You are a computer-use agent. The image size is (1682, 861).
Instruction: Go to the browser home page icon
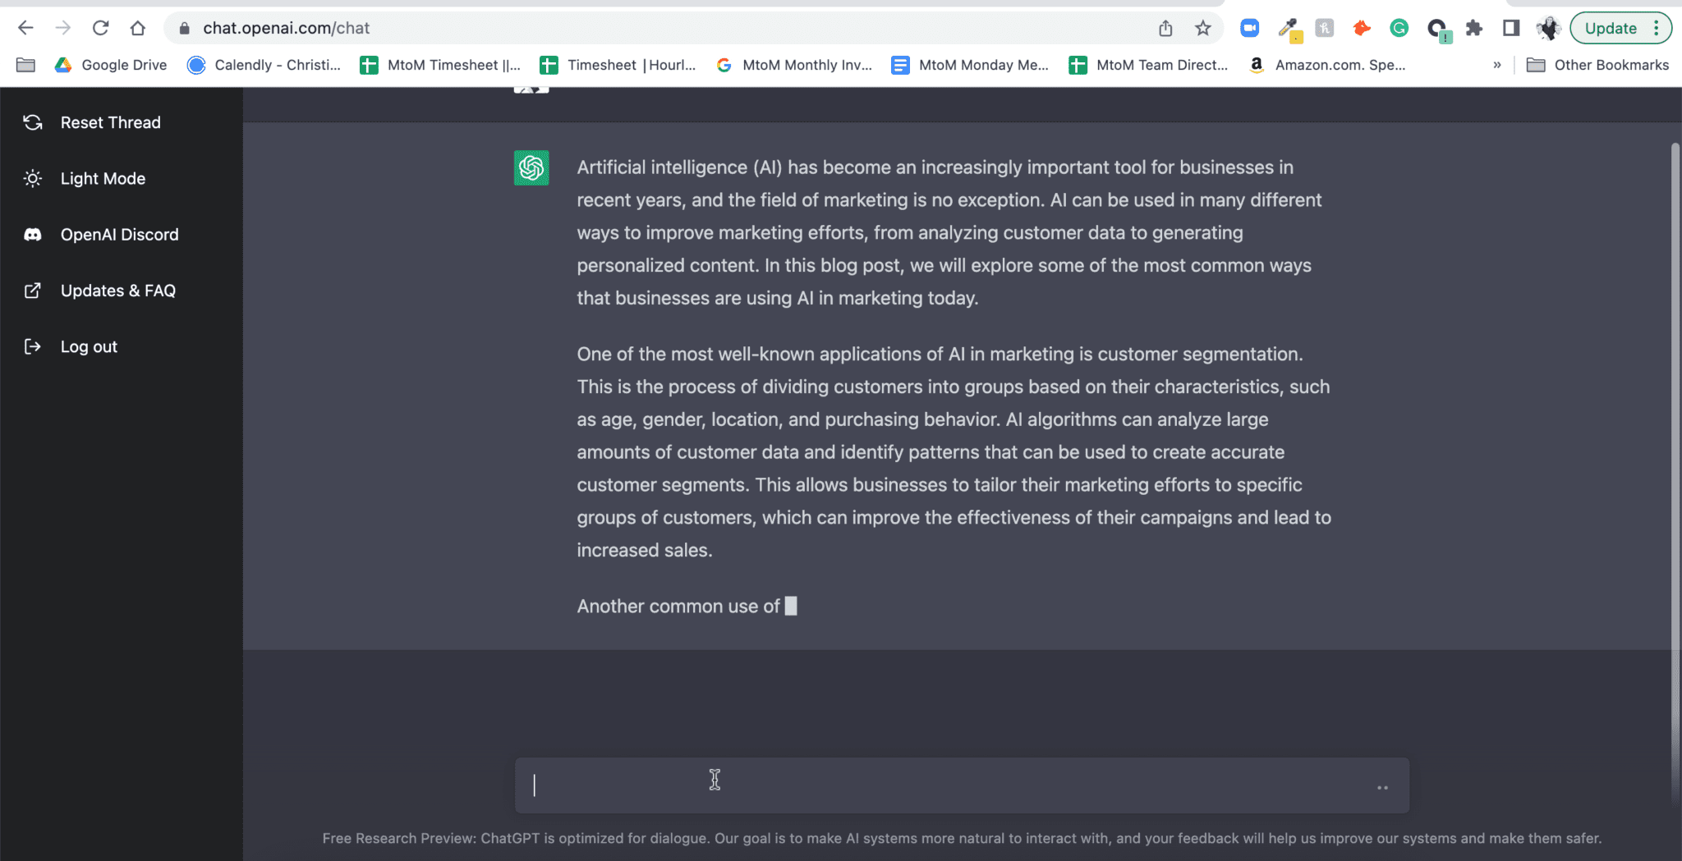[x=138, y=28]
